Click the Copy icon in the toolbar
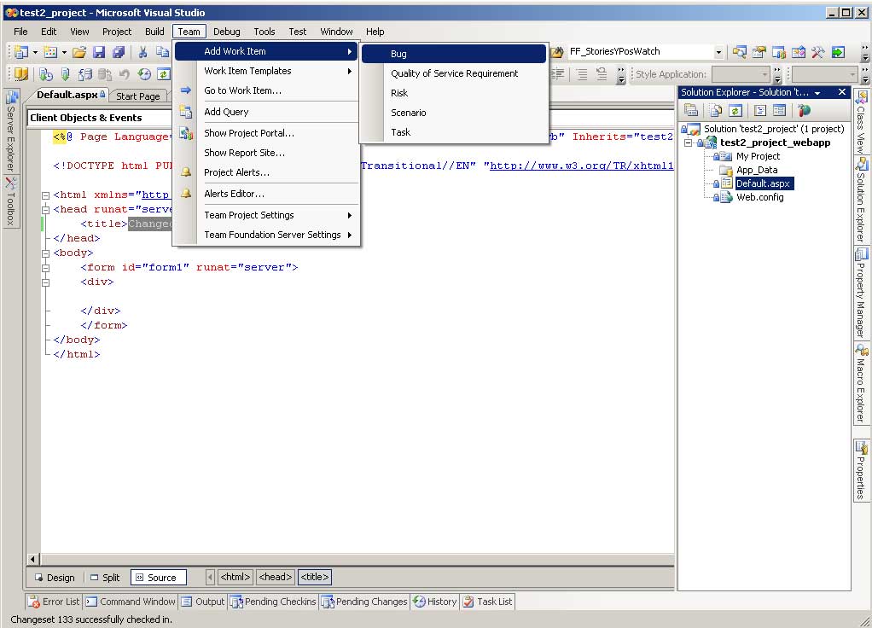 point(162,52)
